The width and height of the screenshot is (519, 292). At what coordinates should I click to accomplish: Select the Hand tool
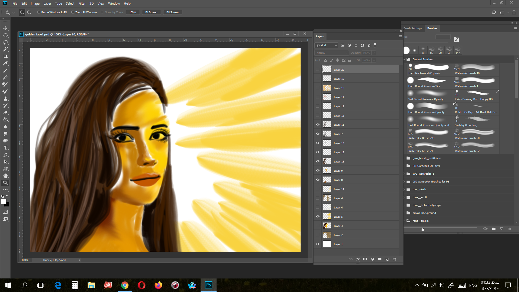pyautogui.click(x=5, y=176)
